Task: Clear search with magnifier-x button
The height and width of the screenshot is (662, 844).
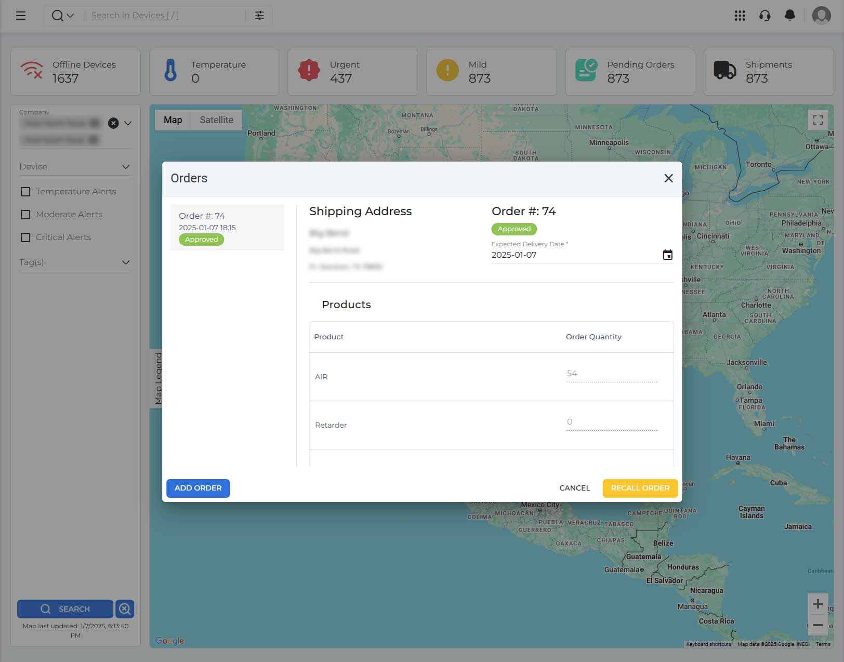Action: click(125, 608)
